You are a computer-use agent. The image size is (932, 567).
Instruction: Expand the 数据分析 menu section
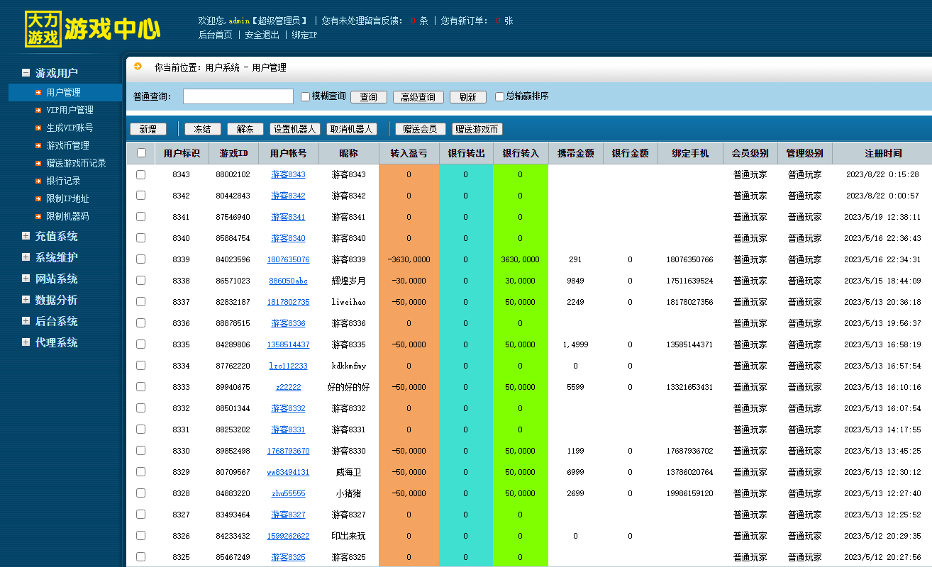pyautogui.click(x=26, y=300)
